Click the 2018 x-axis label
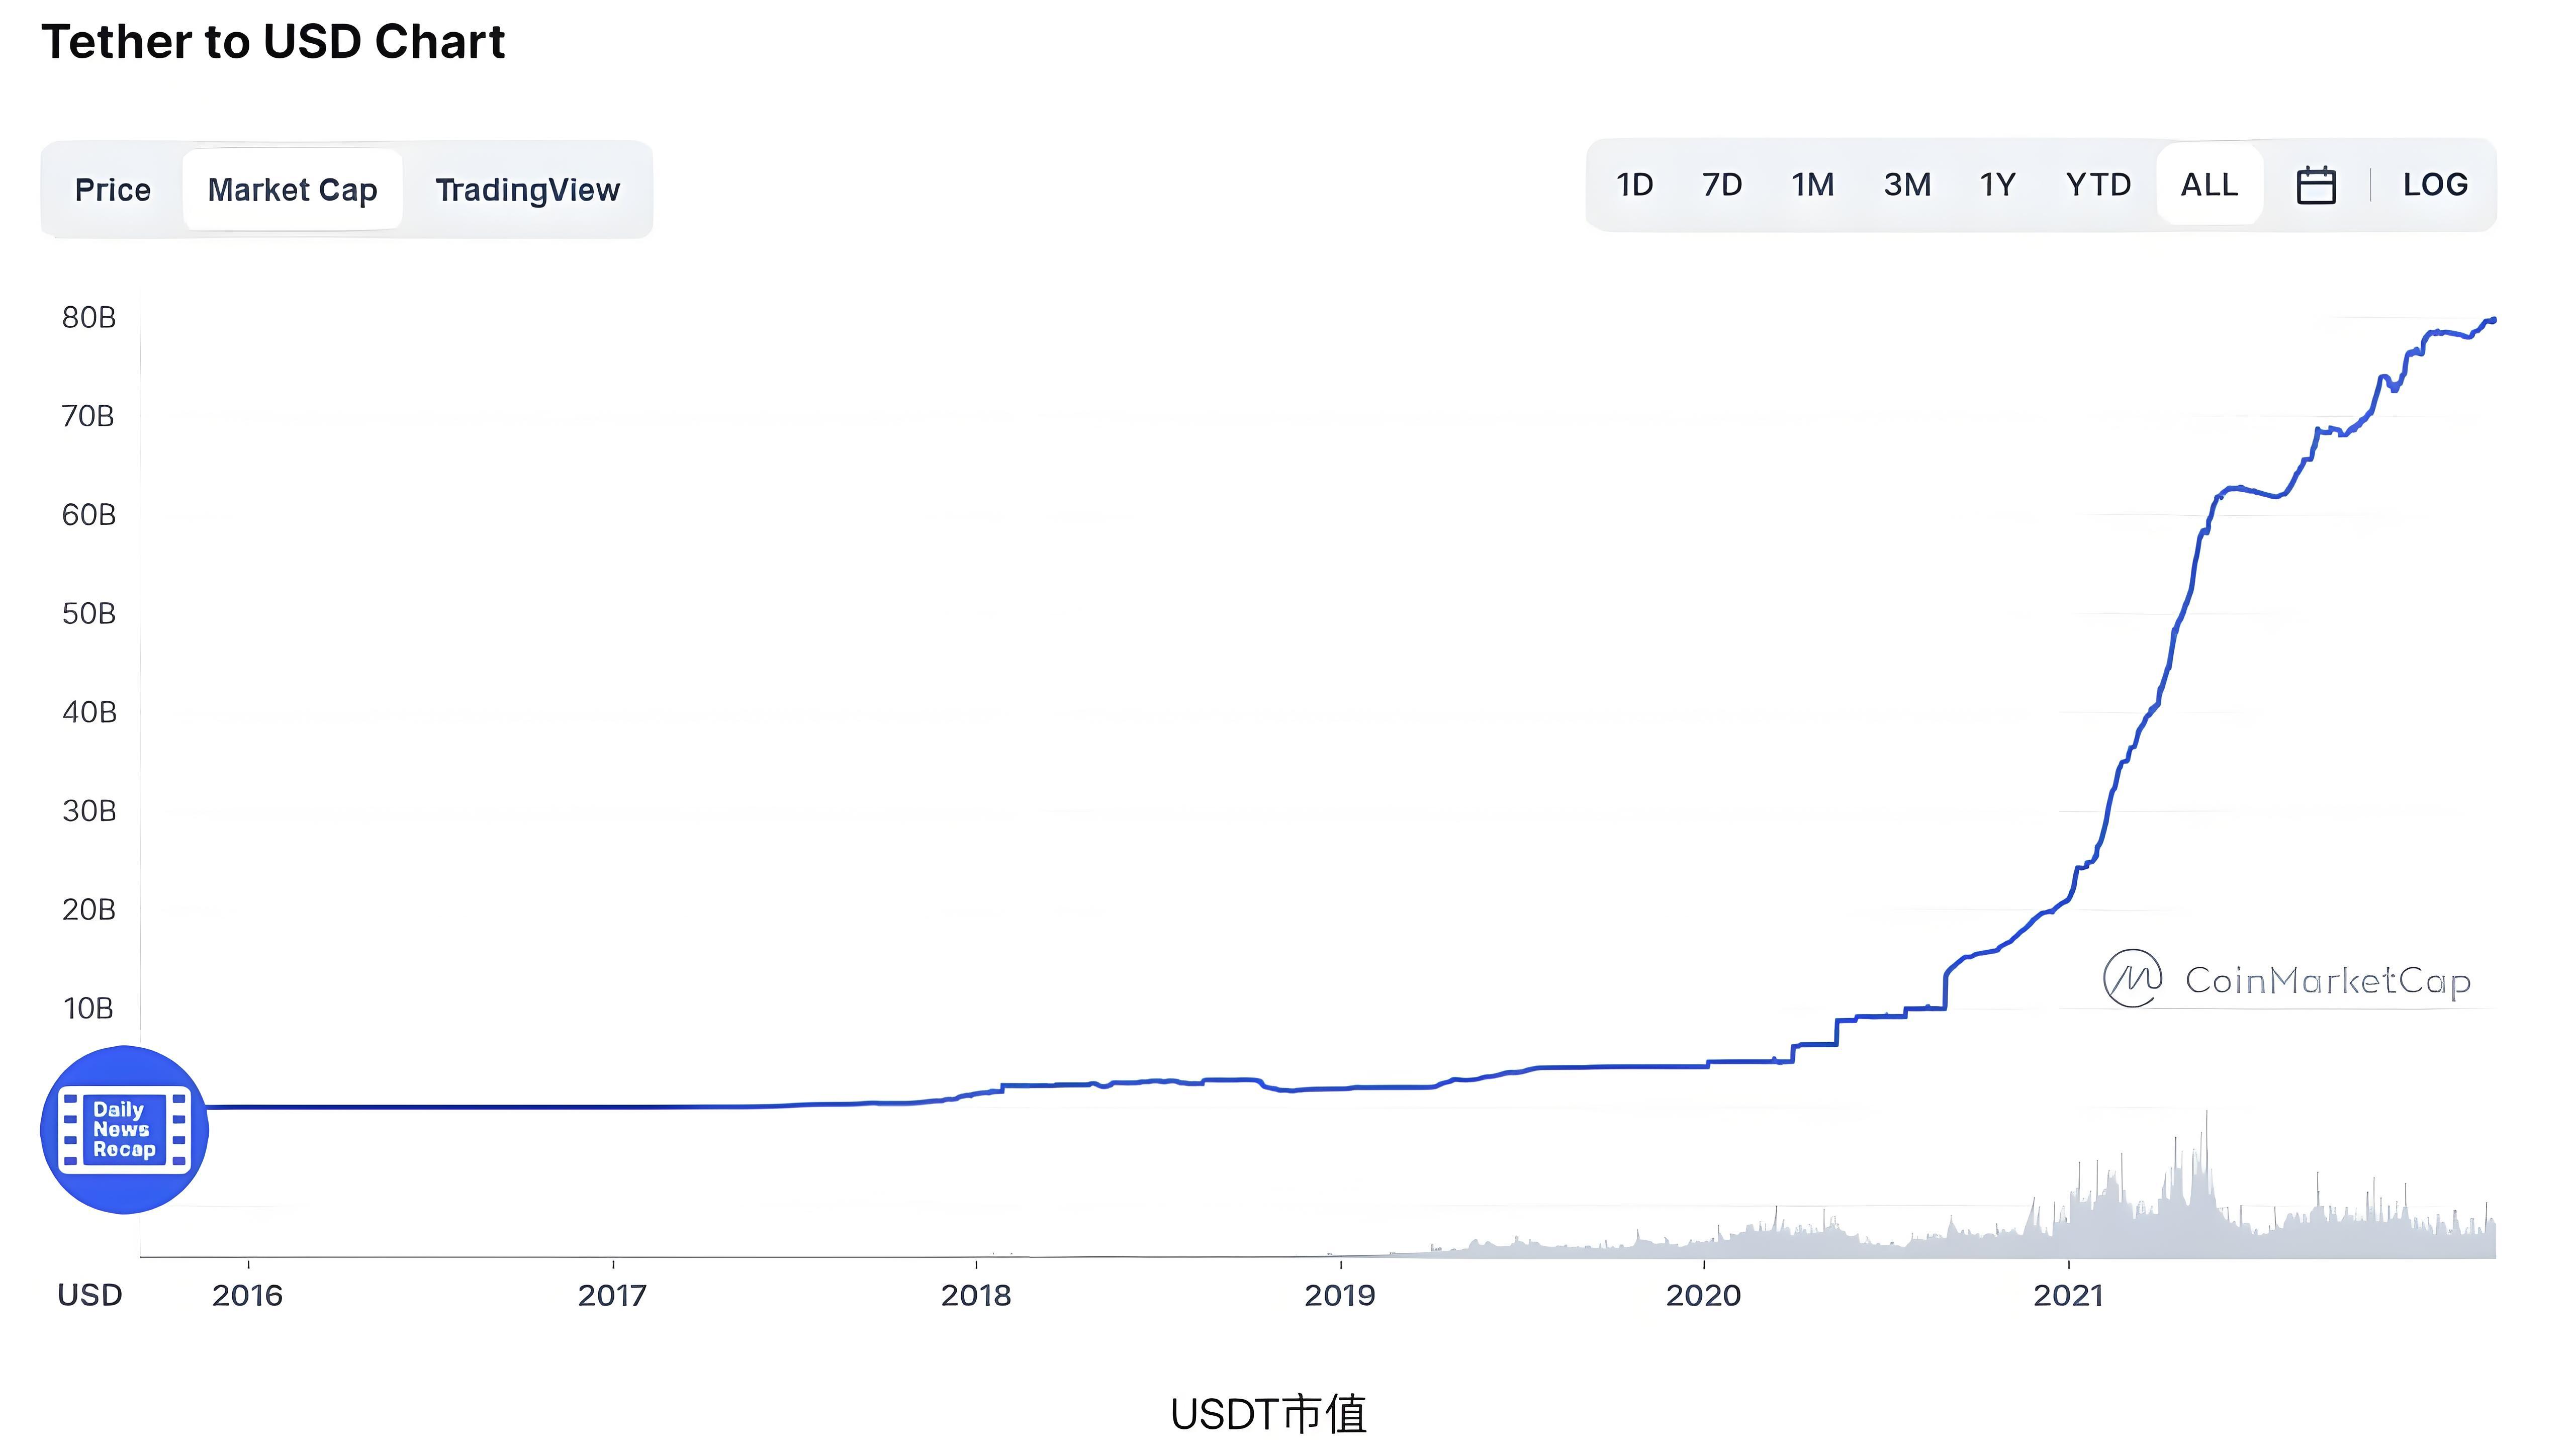The height and width of the screenshot is (1456, 2574). (976, 1296)
